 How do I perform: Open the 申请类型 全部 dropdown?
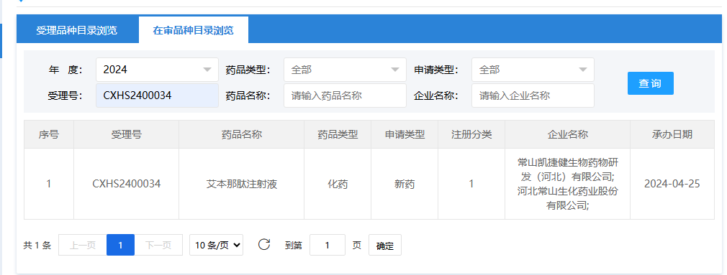[533, 70]
